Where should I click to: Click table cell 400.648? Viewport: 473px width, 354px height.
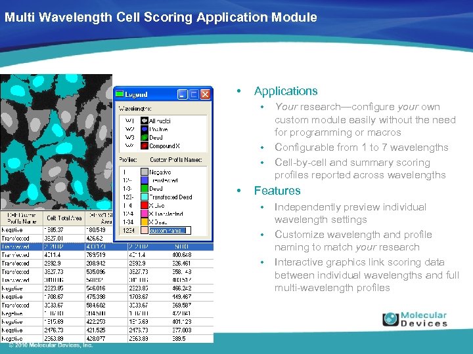coord(182,255)
